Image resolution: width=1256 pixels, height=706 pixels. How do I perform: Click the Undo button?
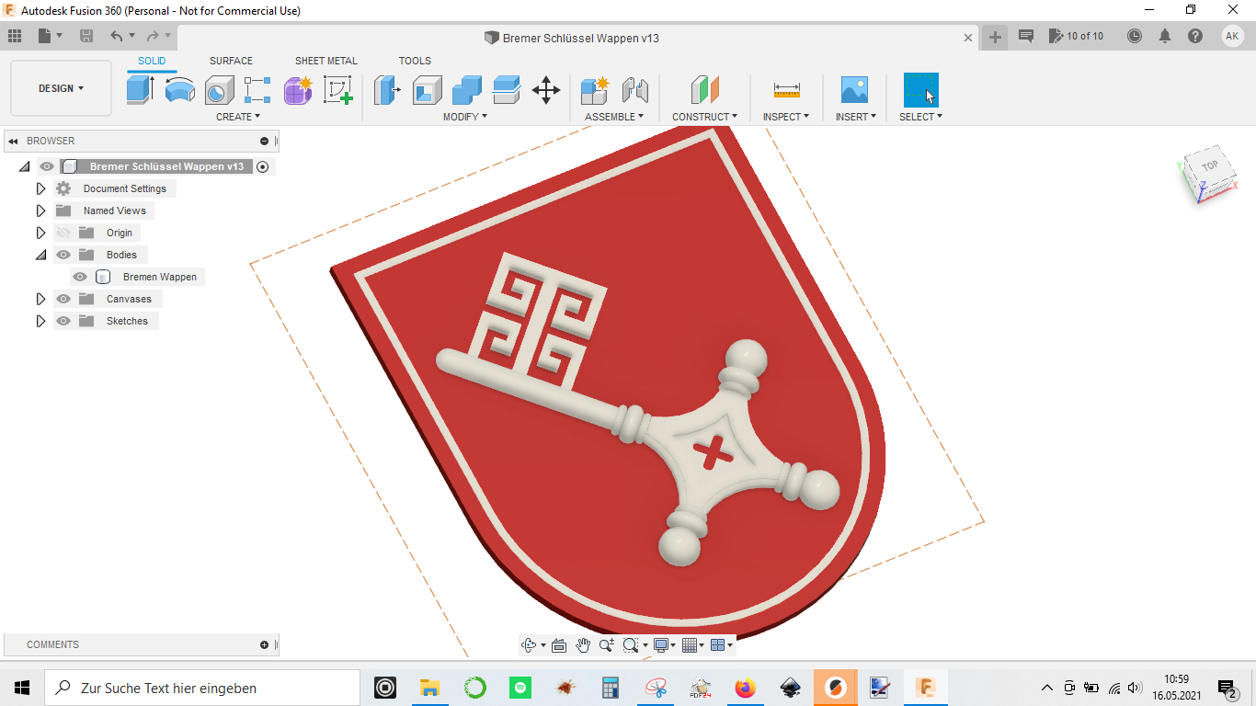point(115,36)
